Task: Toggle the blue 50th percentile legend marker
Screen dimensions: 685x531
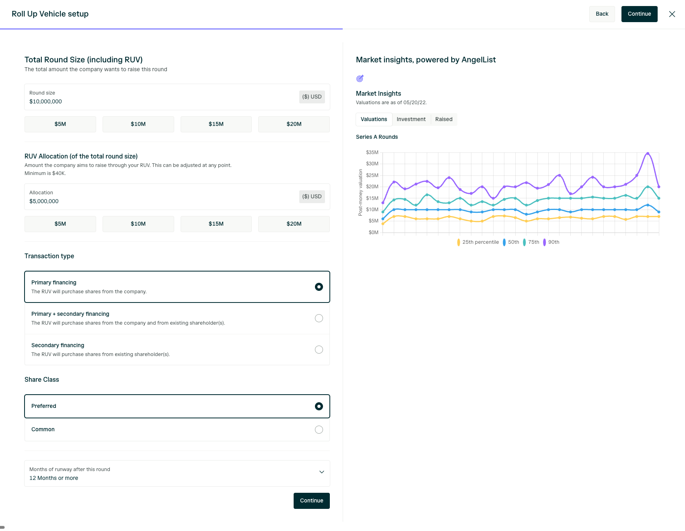Action: tap(504, 242)
